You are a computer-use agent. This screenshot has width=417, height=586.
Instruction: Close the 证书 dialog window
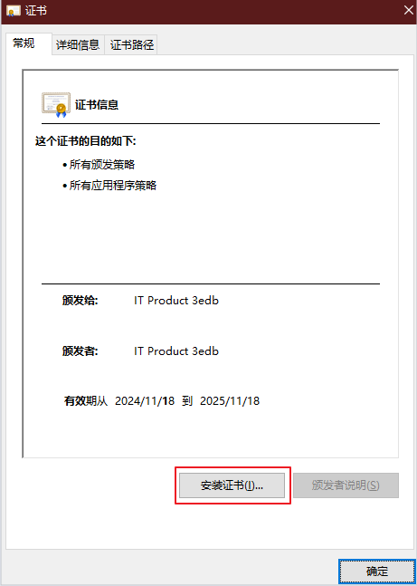tap(409, 11)
